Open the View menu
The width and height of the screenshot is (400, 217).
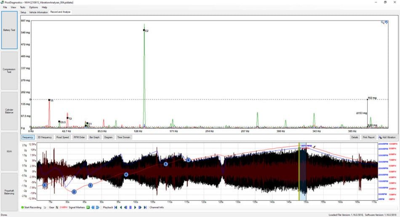(x=13, y=8)
